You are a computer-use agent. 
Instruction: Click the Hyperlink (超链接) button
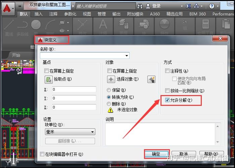pos(70,141)
